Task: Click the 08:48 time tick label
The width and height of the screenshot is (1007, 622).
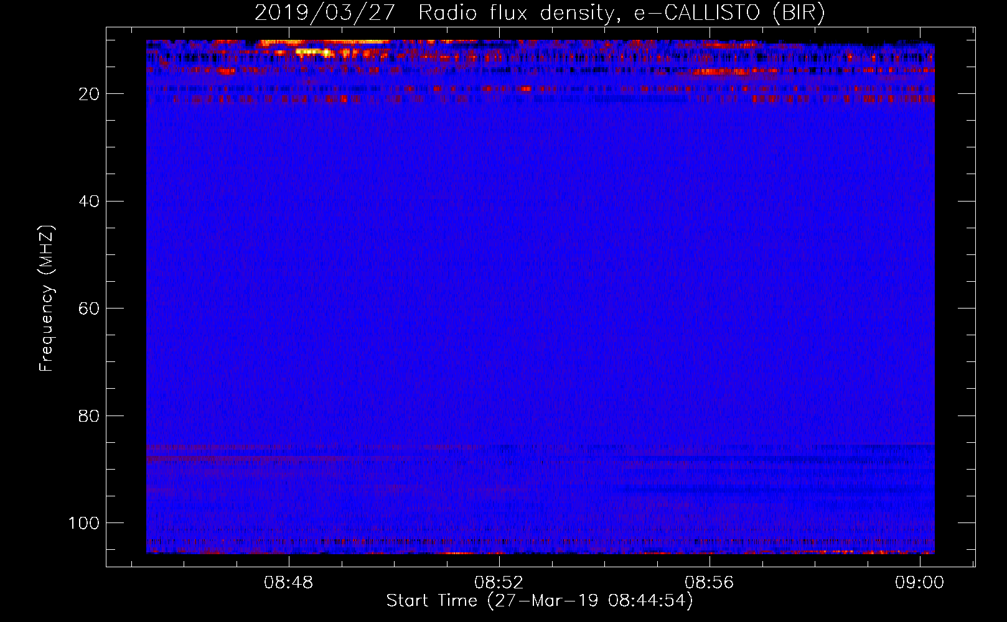Action: pos(289,583)
